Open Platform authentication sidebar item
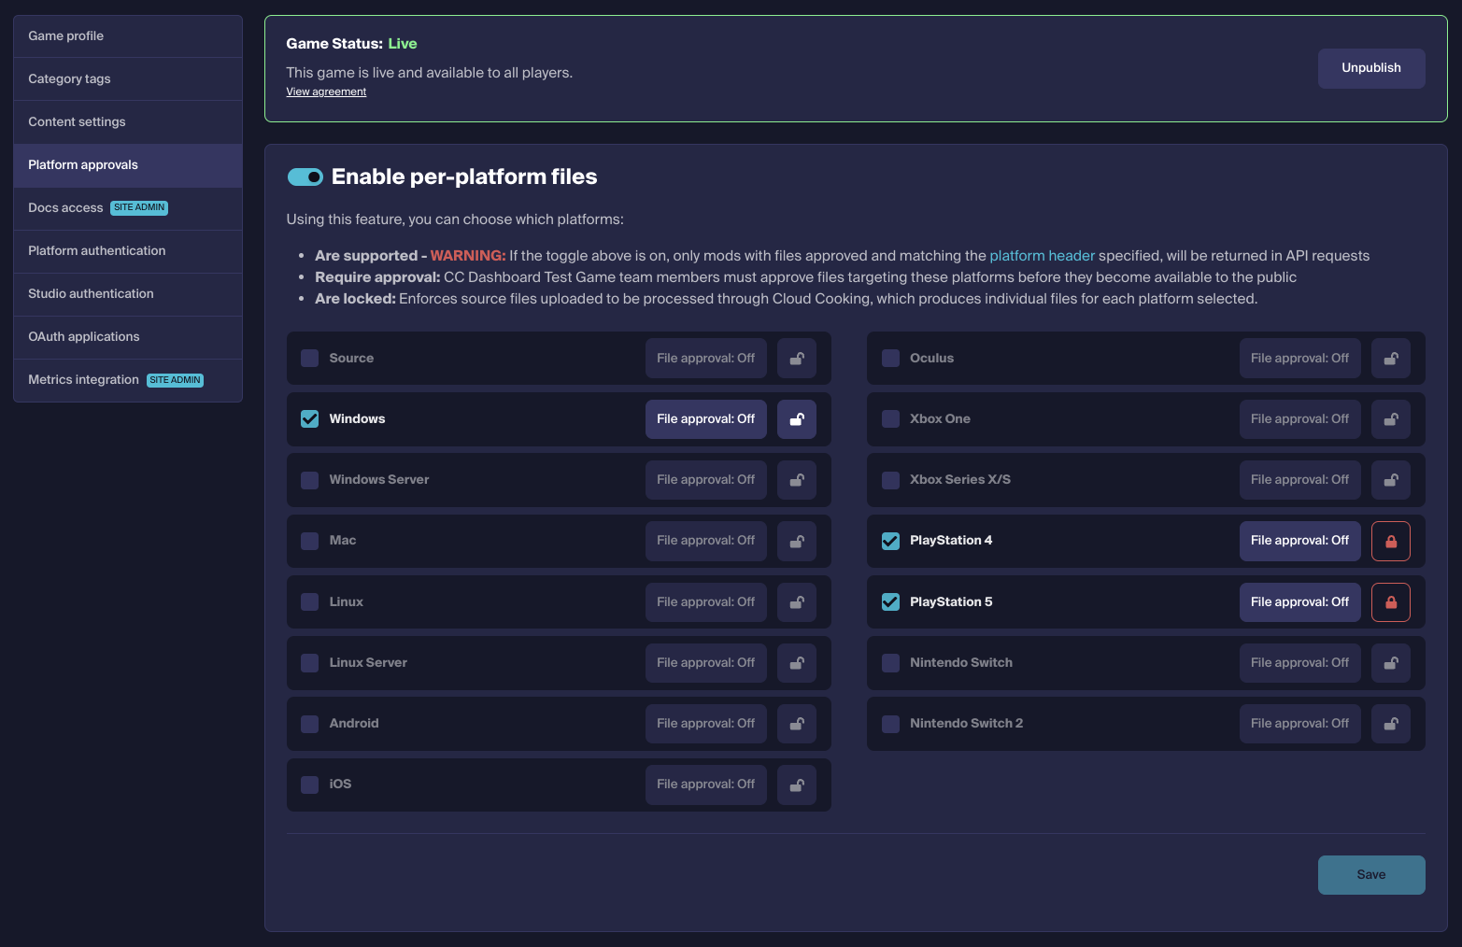Screen dimensions: 1462x947 point(128,251)
